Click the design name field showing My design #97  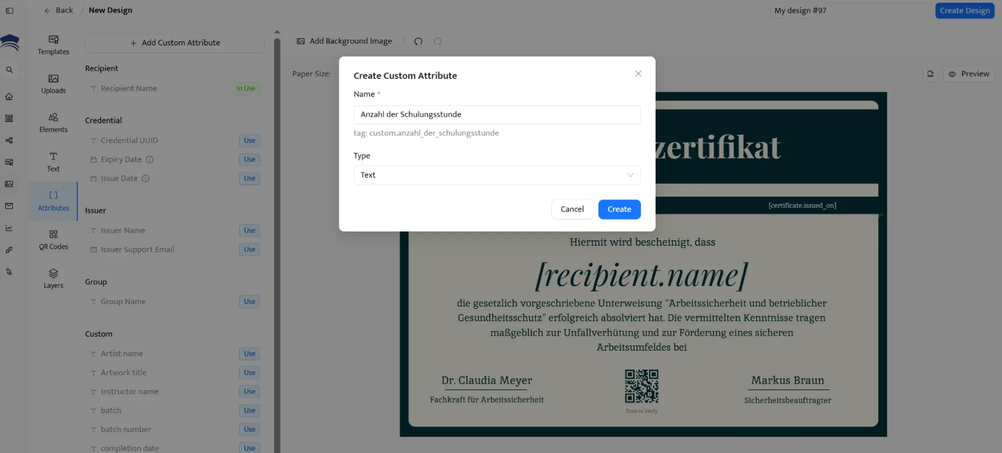click(x=851, y=10)
